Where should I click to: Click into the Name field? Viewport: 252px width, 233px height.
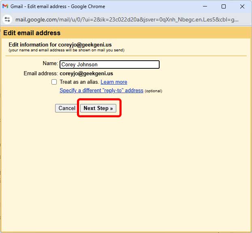(109, 64)
